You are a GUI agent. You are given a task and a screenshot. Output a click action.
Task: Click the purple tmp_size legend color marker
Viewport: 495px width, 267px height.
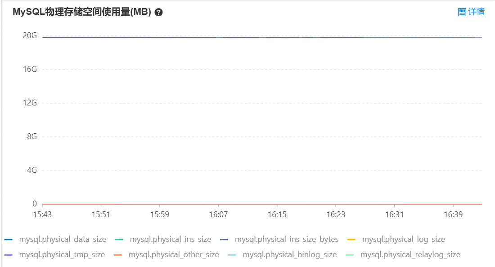[x=9, y=255]
